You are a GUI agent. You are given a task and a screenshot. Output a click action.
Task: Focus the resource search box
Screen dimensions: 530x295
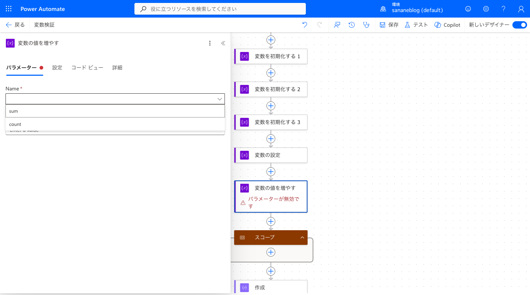(220, 9)
